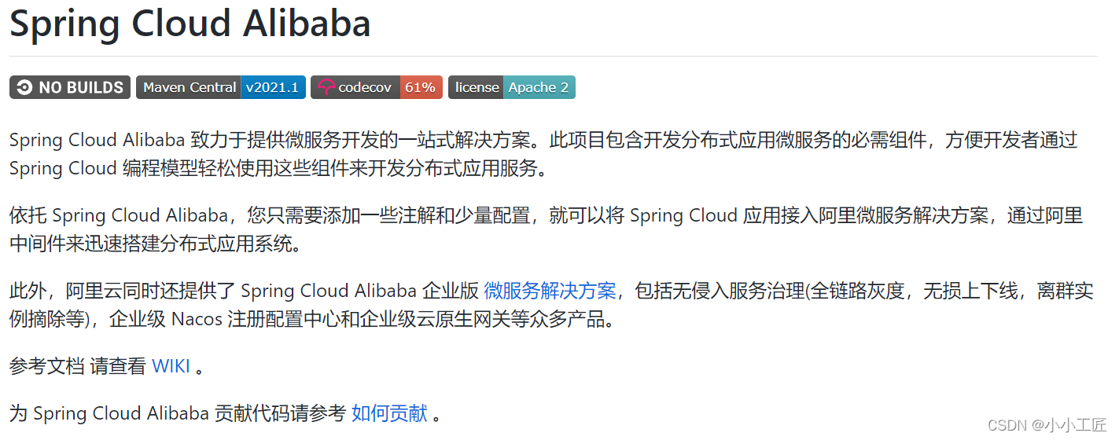Image resolution: width=1119 pixels, height=440 pixels.
Task: Open the 微服务解决方案 link
Action: (550, 291)
